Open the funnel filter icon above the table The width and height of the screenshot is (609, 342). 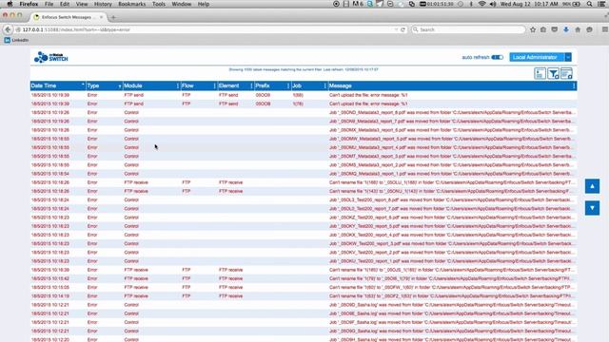(x=553, y=73)
